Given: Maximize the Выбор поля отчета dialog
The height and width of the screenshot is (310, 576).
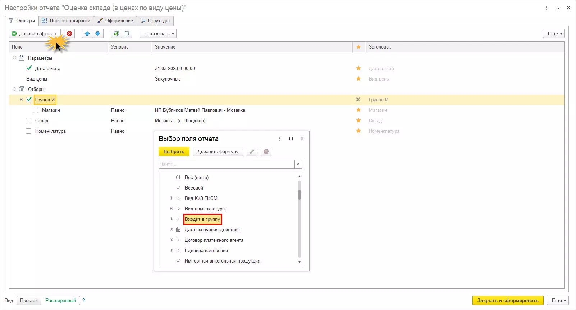Looking at the screenshot, I should 291,139.
